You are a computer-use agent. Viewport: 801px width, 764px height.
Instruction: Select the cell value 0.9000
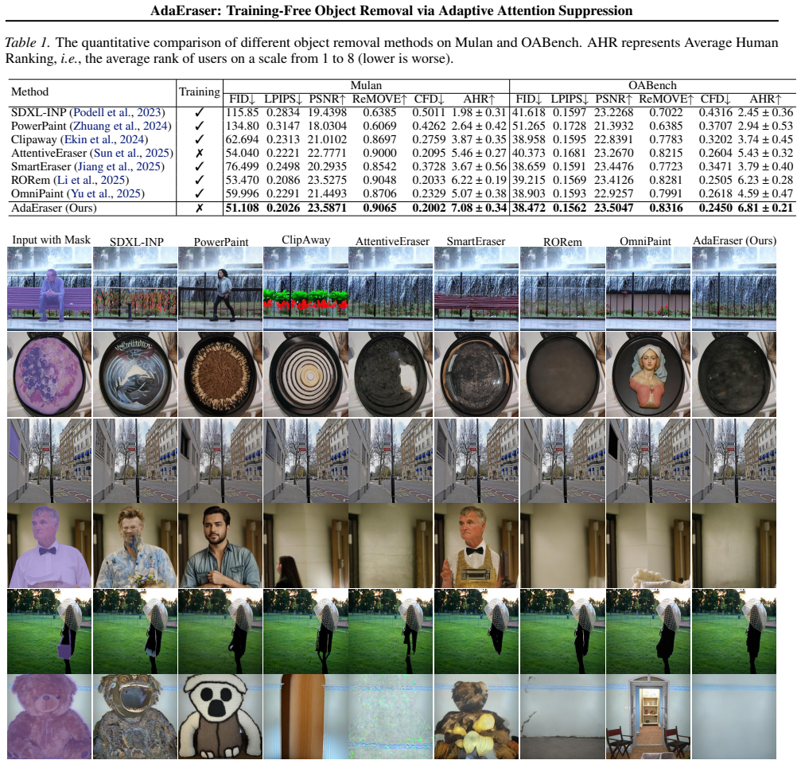pos(379,153)
